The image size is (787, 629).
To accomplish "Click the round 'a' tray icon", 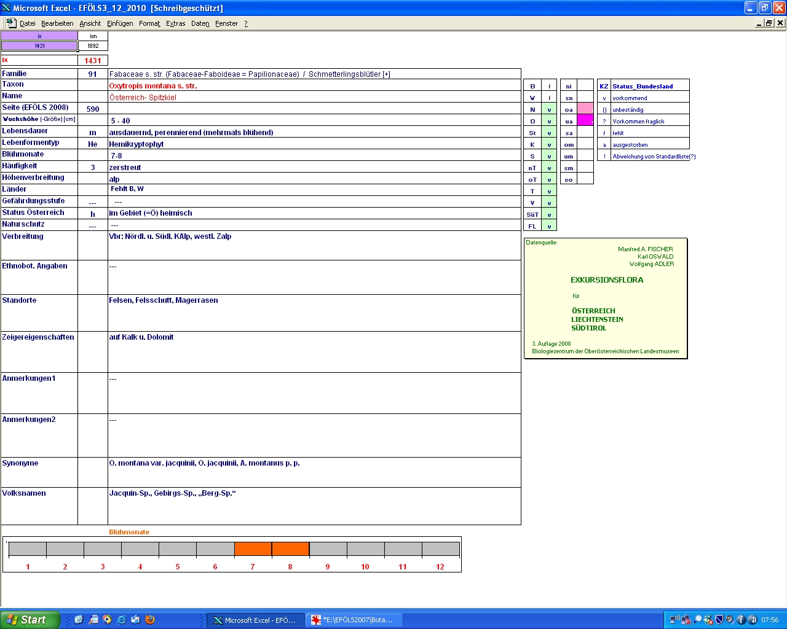I will tap(752, 620).
